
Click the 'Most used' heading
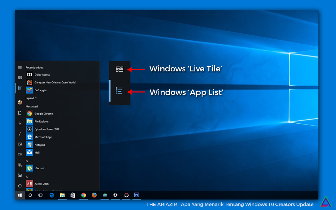click(32, 107)
